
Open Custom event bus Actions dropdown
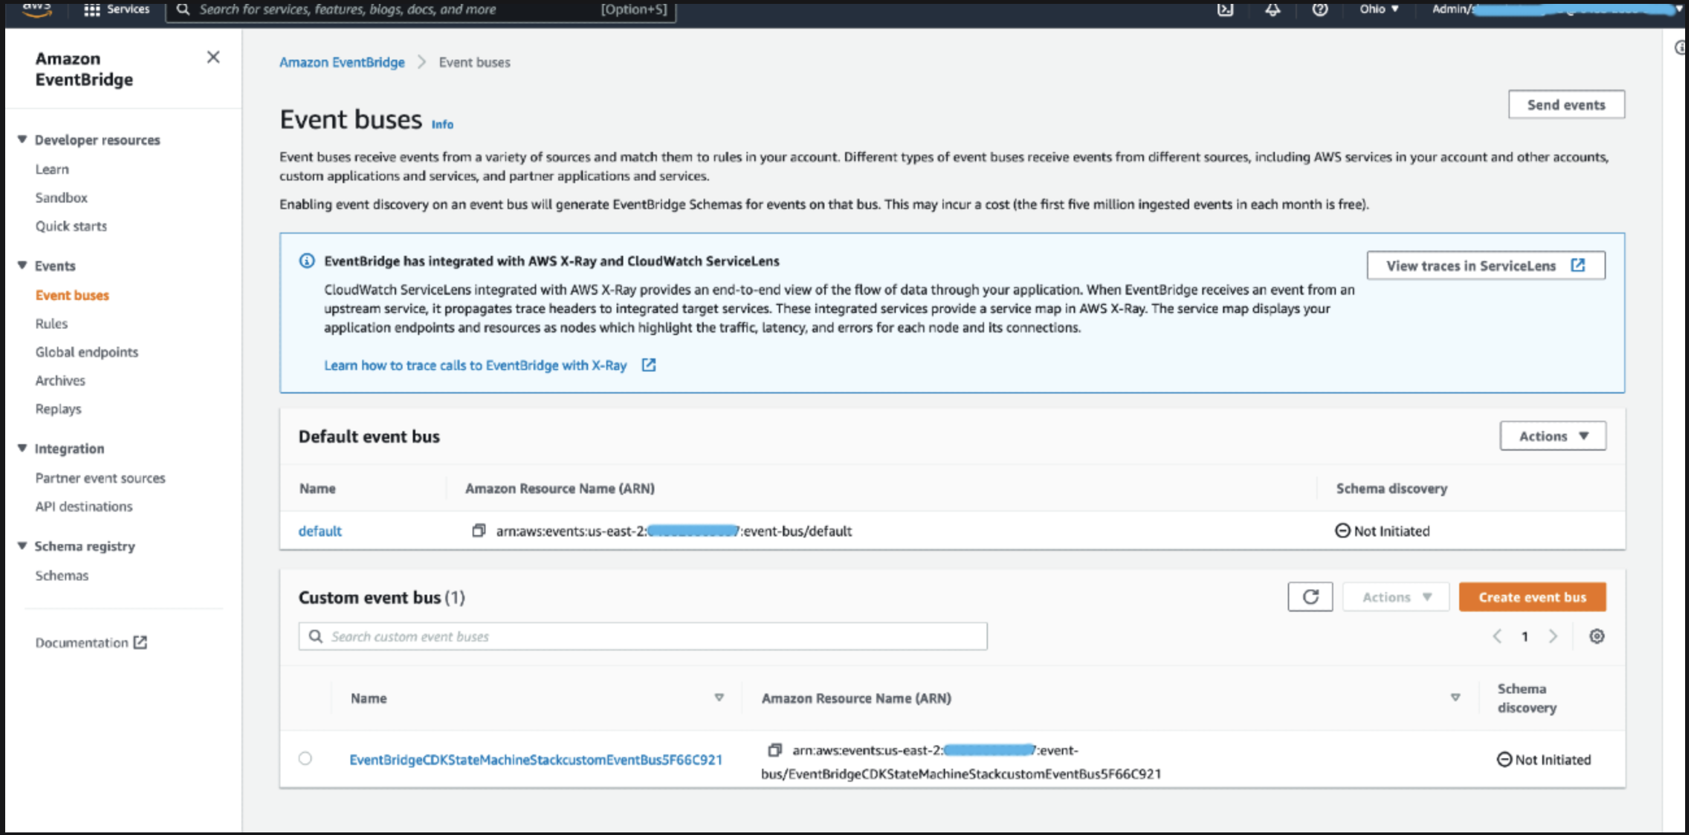point(1396,596)
